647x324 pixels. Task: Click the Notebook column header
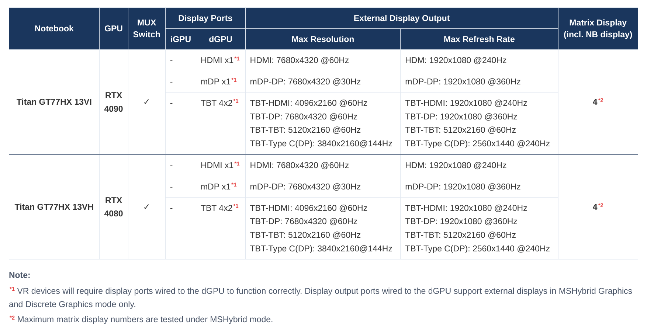(54, 28)
